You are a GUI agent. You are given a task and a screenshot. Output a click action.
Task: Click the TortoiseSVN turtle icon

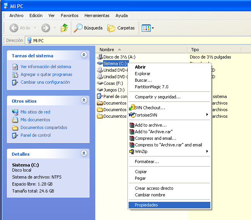[x=132, y=115]
